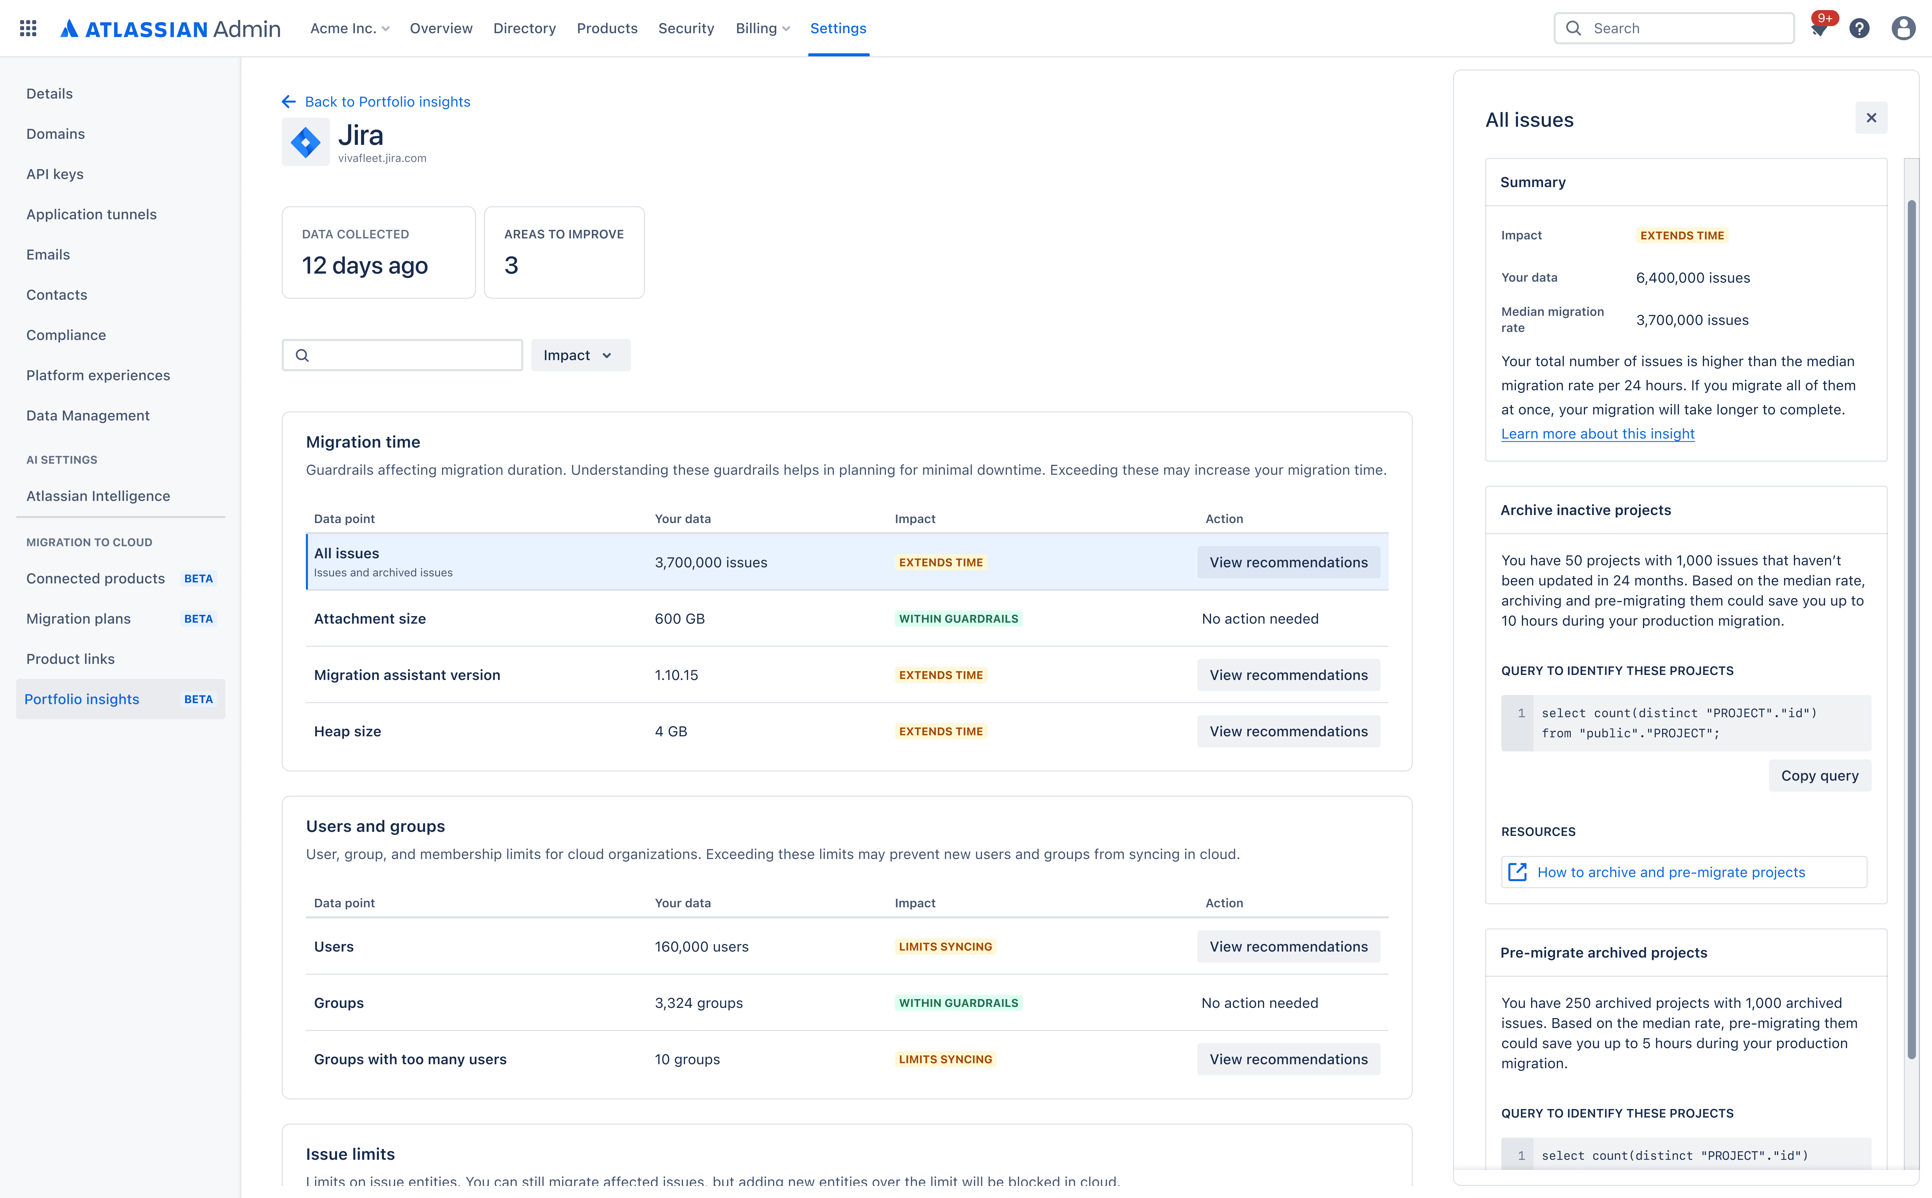Open the Products tab

[x=607, y=28]
